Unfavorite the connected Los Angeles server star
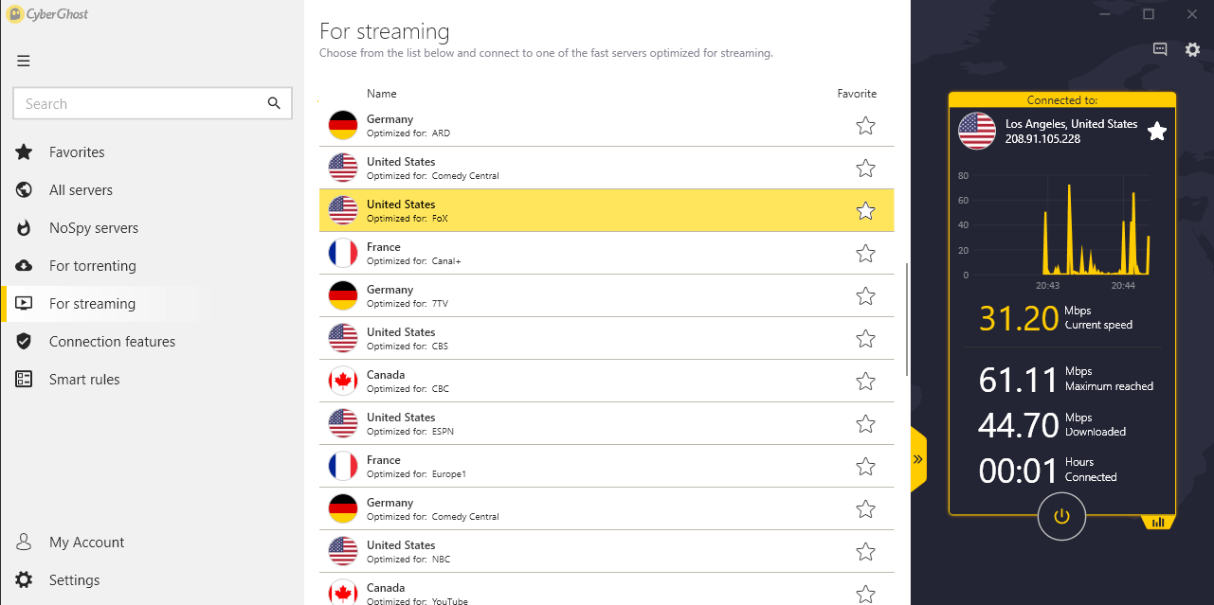 coord(1157,132)
